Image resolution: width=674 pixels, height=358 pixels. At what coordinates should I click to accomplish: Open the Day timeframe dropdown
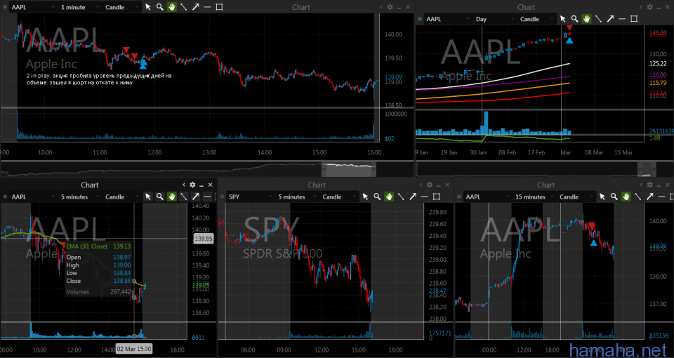[x=494, y=19]
